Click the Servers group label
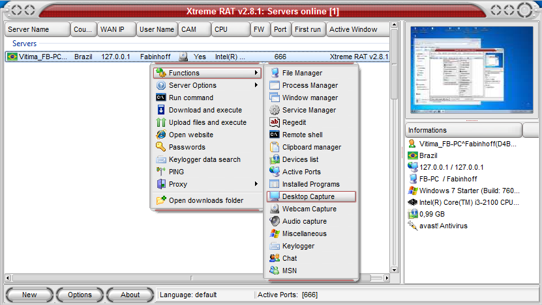The width and height of the screenshot is (542, 305). 24,44
